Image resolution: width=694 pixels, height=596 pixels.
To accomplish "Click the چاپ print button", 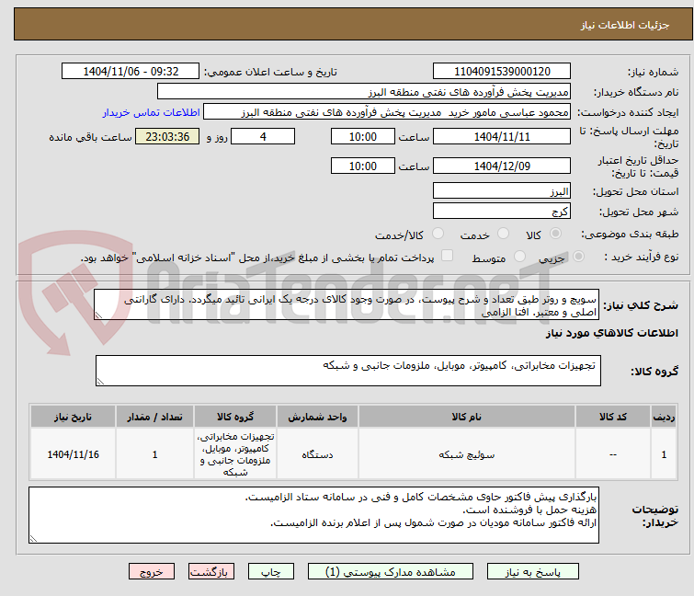I will tap(270, 572).
